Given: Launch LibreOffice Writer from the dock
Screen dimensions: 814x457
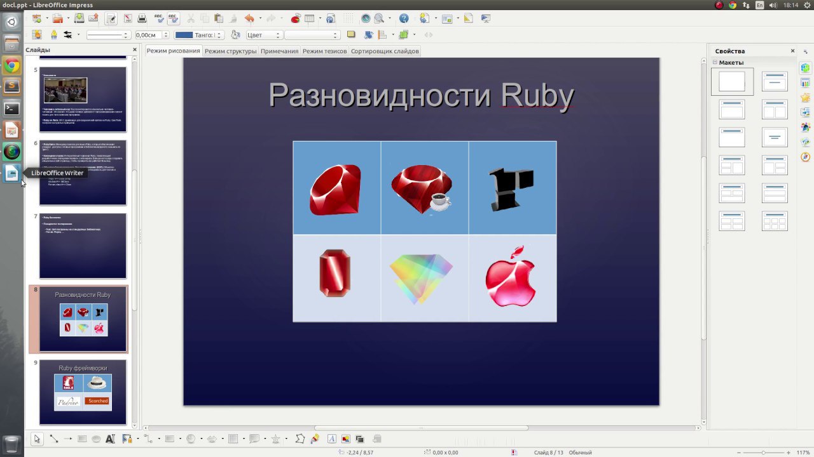Looking at the screenshot, I should pos(11,173).
